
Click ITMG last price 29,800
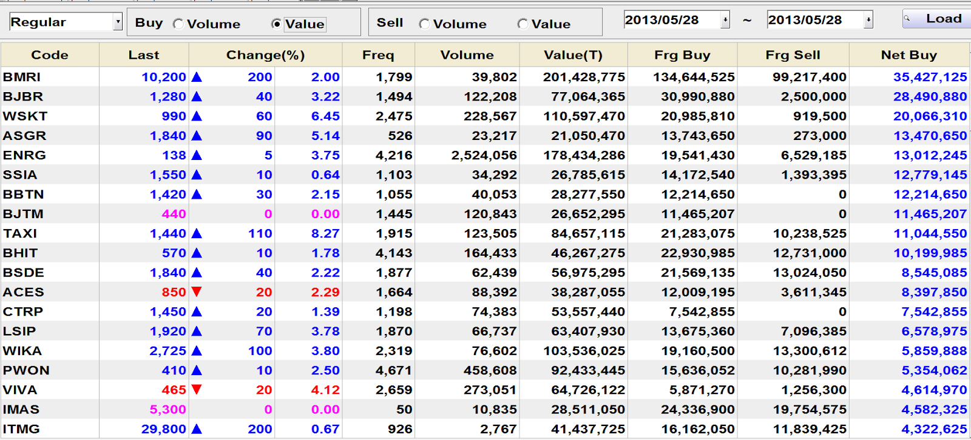click(164, 429)
